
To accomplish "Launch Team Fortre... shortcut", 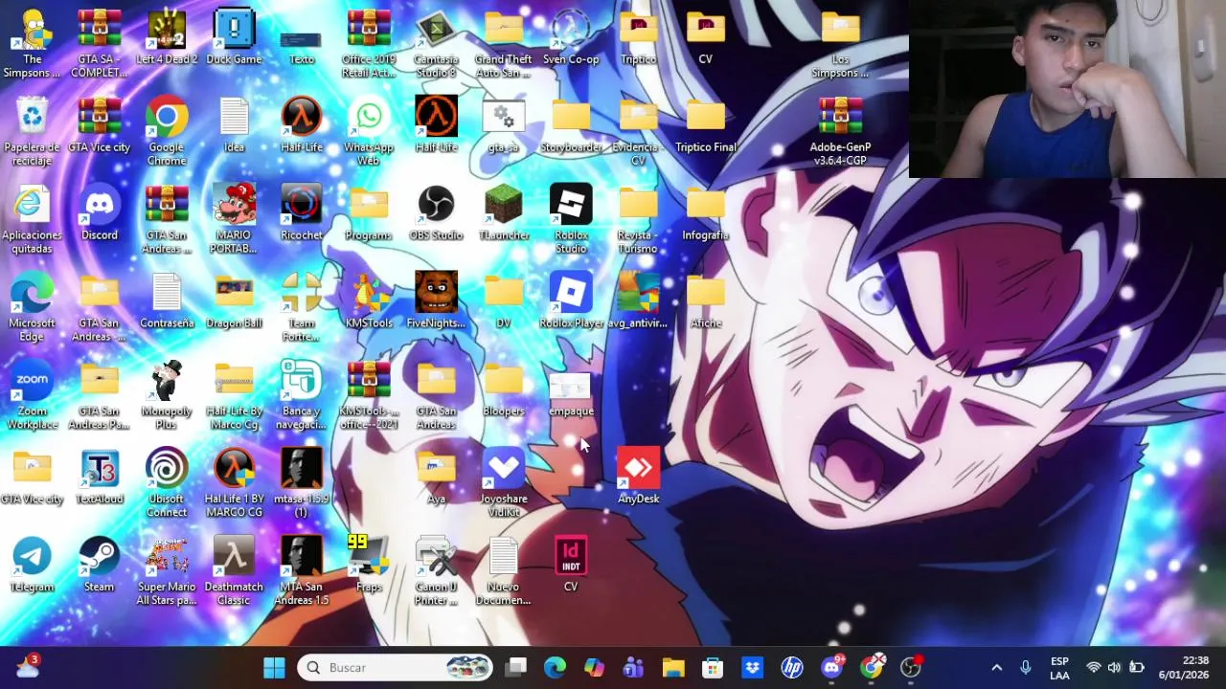I will [x=302, y=308].
